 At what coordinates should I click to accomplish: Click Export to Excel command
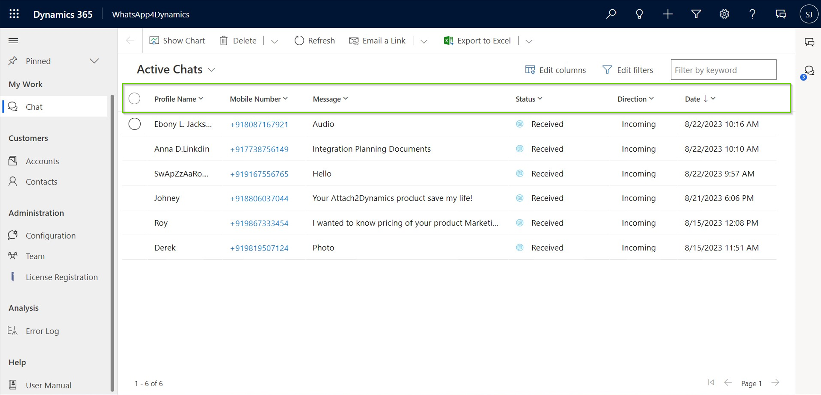pyautogui.click(x=477, y=40)
